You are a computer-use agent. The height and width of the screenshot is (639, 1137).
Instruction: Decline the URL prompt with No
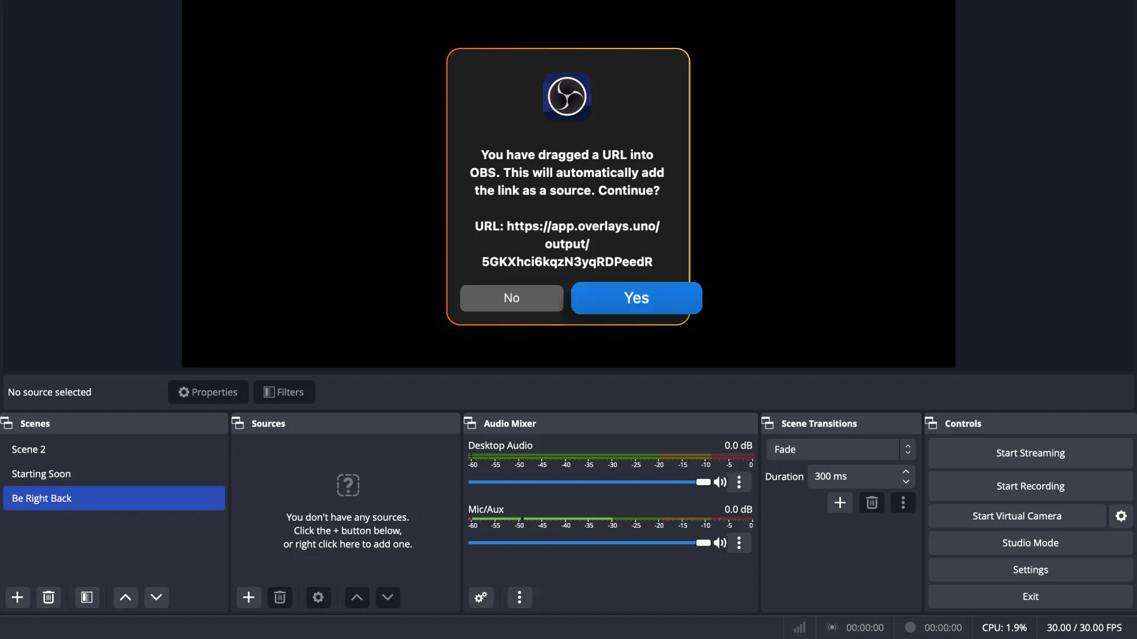tap(512, 298)
